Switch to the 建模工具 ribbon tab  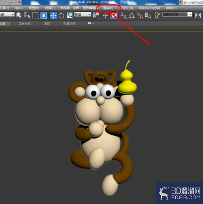[6, 24]
